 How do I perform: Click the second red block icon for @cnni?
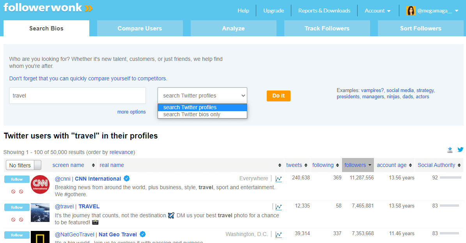(x=21, y=192)
